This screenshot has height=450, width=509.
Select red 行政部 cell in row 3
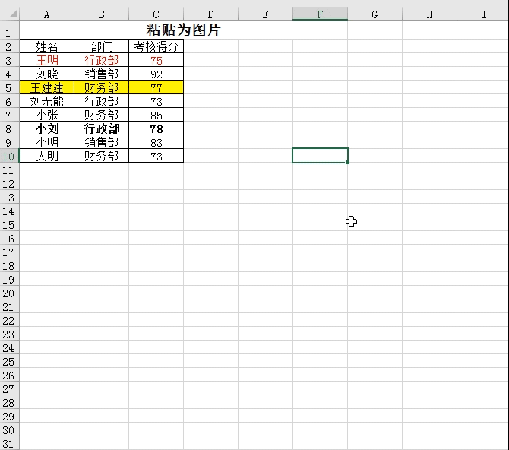pos(101,60)
